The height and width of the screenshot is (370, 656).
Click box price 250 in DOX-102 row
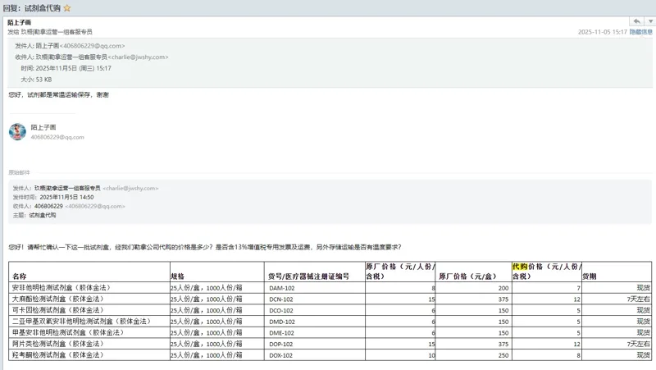click(503, 355)
